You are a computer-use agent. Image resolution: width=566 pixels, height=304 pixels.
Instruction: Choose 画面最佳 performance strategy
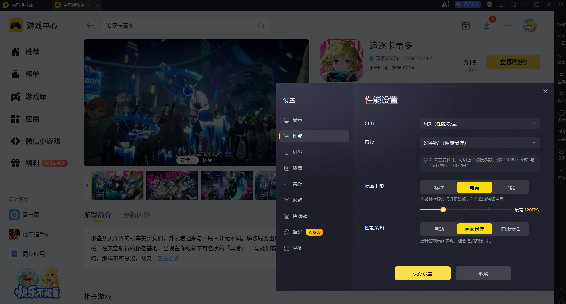[475, 229]
